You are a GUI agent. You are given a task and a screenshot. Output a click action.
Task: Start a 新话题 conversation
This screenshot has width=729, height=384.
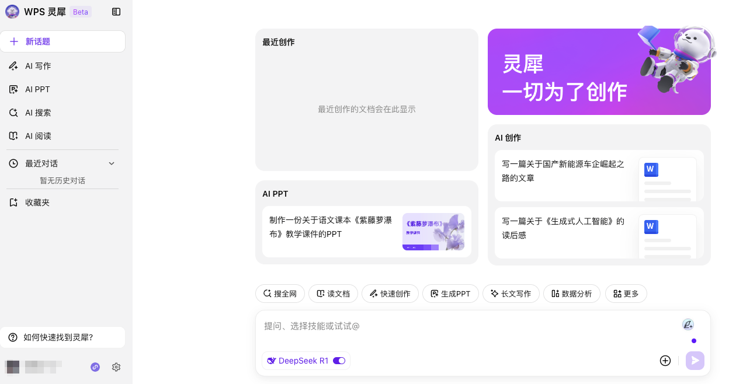coord(63,41)
